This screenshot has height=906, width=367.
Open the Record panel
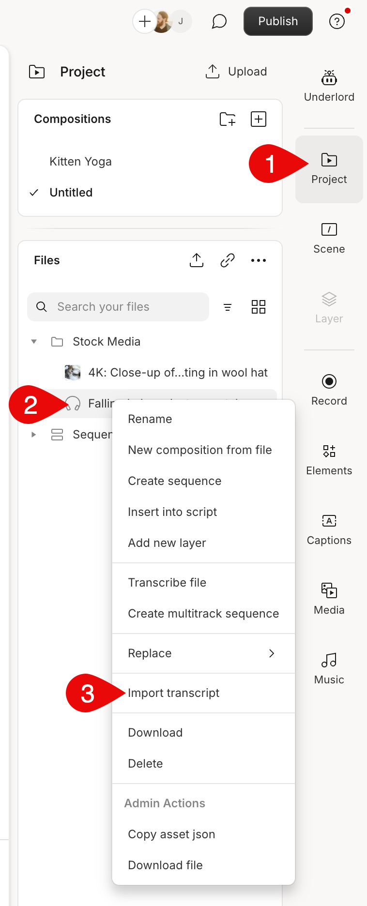pos(329,390)
